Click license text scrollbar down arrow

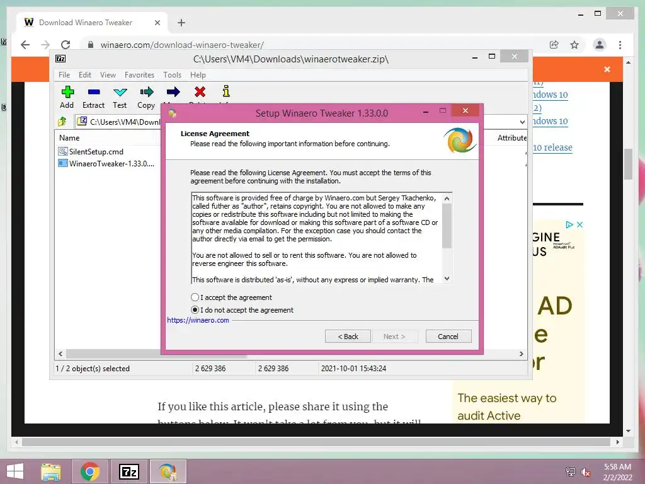pyautogui.click(x=447, y=279)
